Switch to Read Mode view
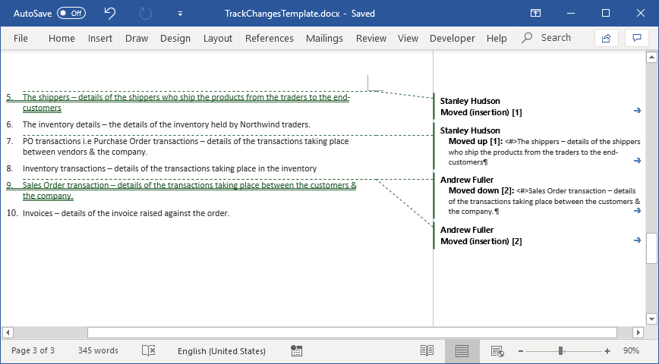The image size is (659, 364). tap(427, 351)
